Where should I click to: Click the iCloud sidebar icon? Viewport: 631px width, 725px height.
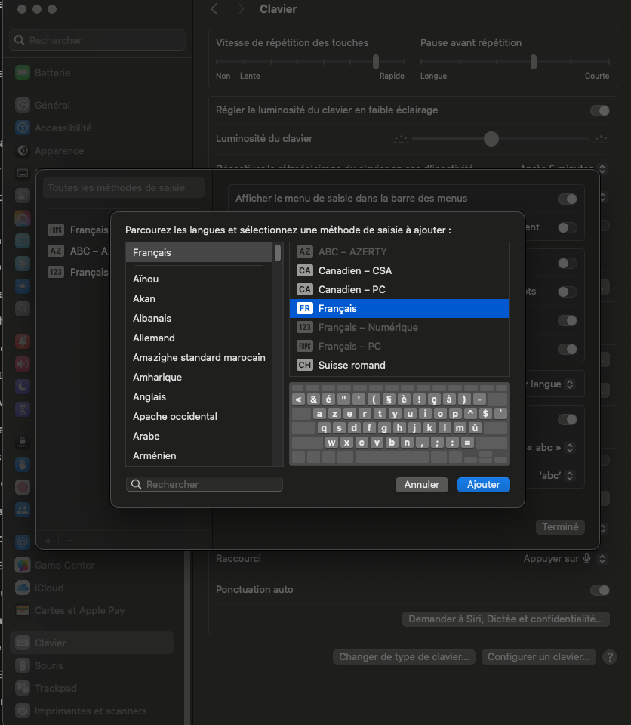coord(23,588)
